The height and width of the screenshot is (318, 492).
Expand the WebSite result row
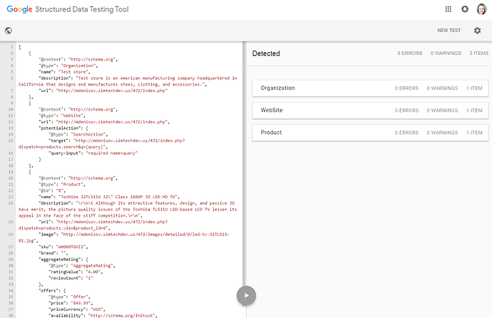point(370,111)
